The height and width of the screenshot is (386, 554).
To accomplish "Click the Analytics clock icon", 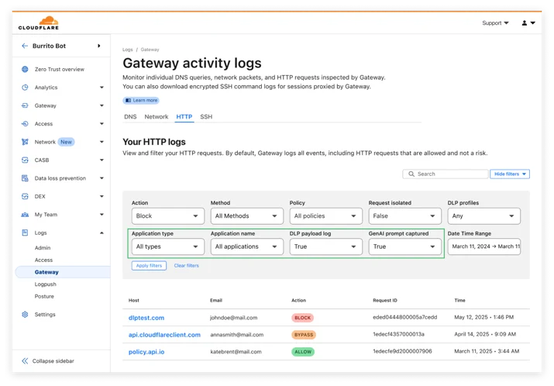I will click(x=25, y=88).
